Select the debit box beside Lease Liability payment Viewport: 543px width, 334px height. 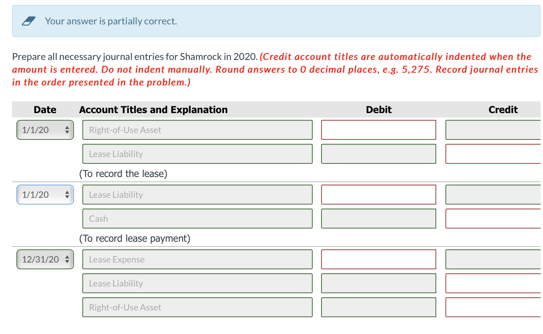pyautogui.click(x=378, y=195)
